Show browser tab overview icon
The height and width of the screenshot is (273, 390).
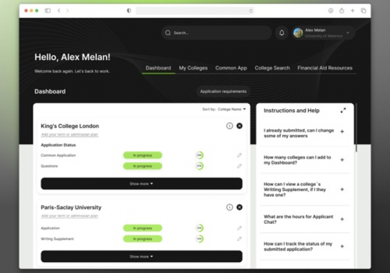363,10
